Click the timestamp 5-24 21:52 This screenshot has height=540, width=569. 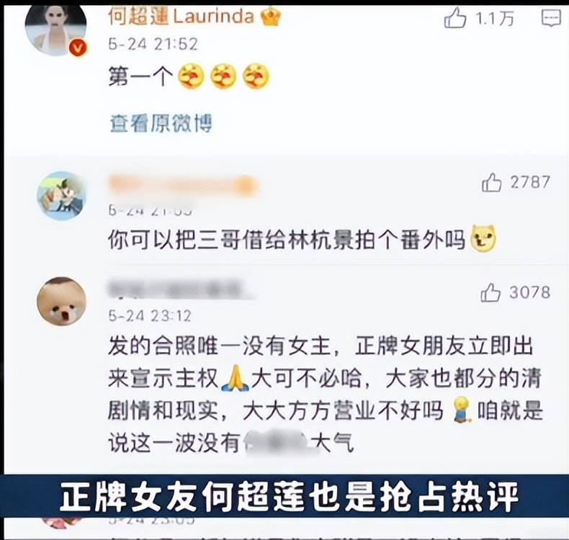(x=153, y=44)
